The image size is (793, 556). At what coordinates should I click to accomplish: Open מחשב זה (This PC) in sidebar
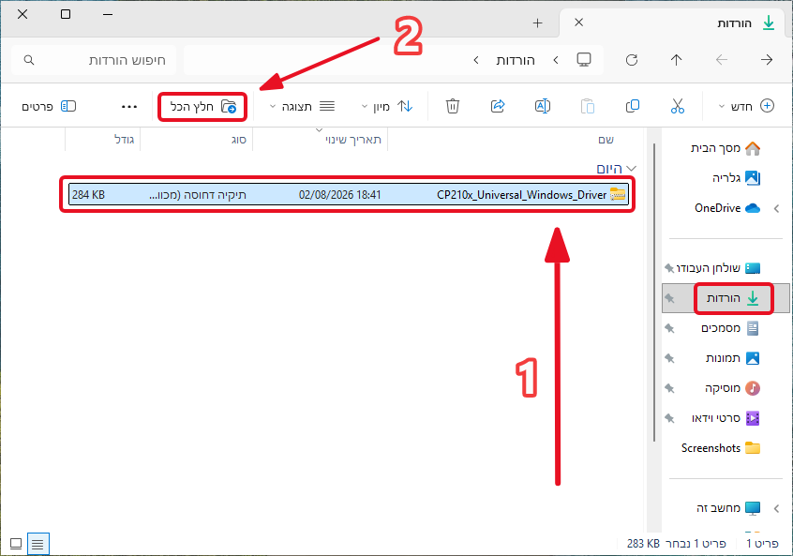click(728, 508)
